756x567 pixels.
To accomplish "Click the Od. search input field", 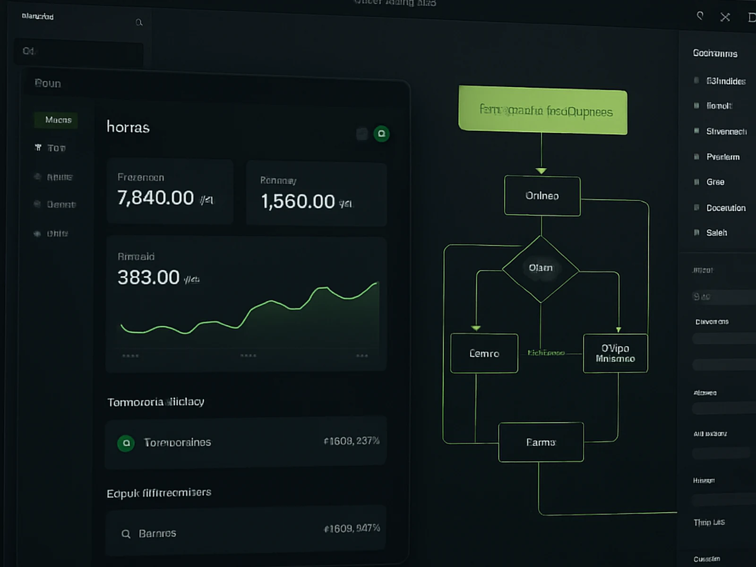I will pos(78,52).
